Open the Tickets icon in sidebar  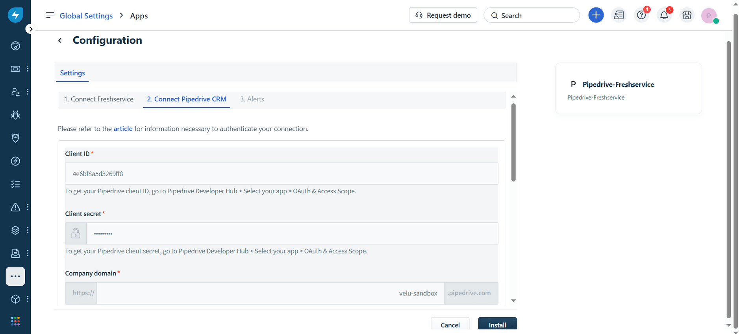click(15, 69)
